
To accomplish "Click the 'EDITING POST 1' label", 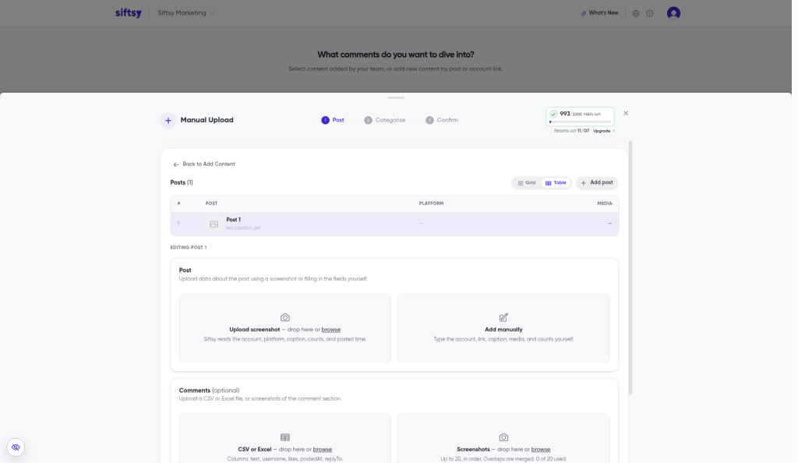I will click(x=189, y=247).
